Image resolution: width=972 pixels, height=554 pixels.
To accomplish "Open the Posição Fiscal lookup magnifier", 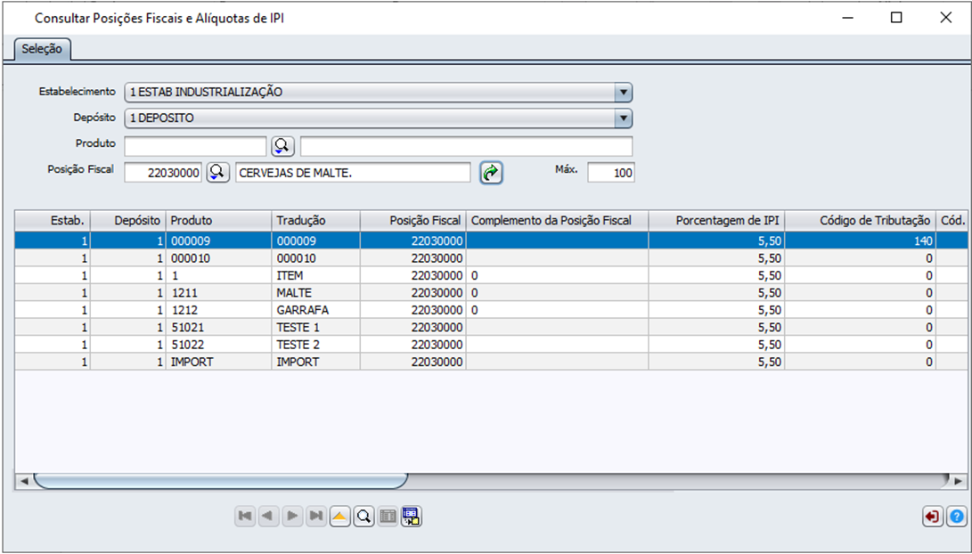I will (x=217, y=172).
